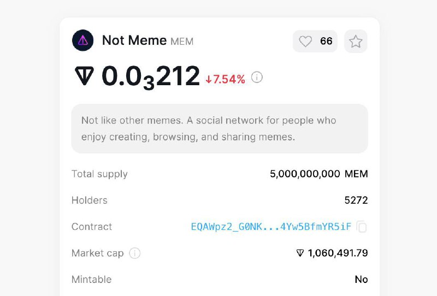Open the info icon beside price change
The image size is (437, 296).
[257, 77]
